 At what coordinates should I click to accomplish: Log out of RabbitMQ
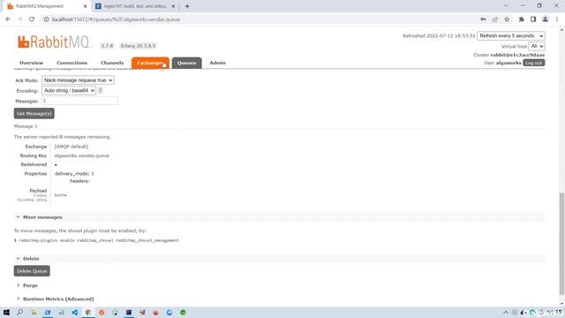pyautogui.click(x=533, y=63)
